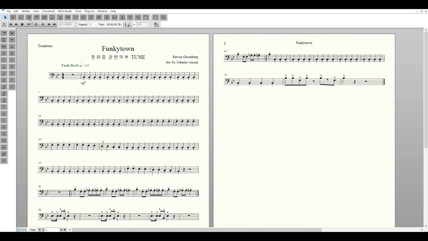Switch to Layer 1
Viewport: 428px width, 241px height.
coord(17,230)
